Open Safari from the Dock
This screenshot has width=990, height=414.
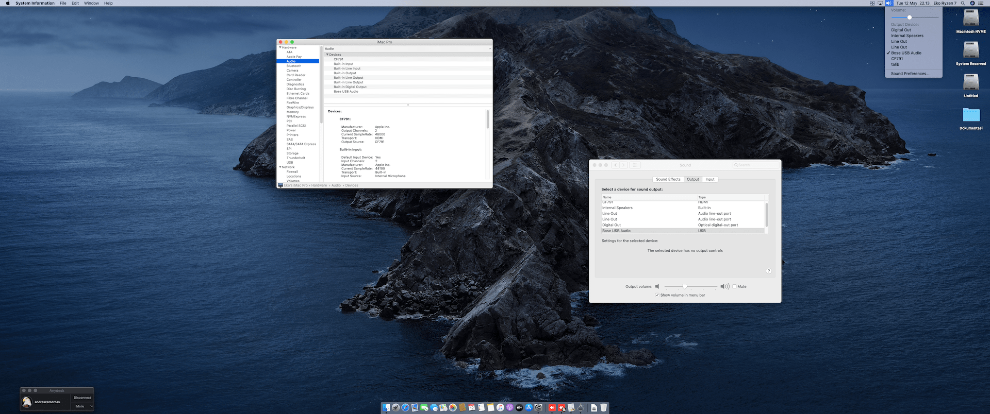point(405,408)
